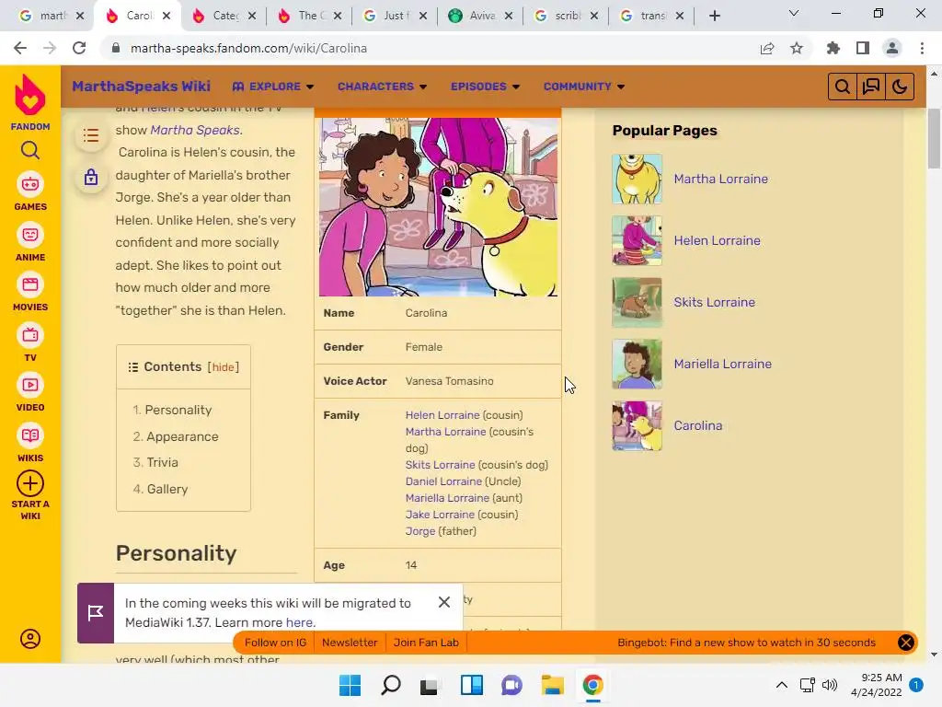Open Windows Start menu
This screenshot has width=942, height=707.
(x=350, y=685)
